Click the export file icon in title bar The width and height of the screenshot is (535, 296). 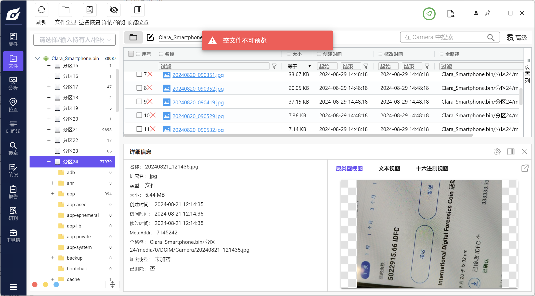(x=451, y=14)
